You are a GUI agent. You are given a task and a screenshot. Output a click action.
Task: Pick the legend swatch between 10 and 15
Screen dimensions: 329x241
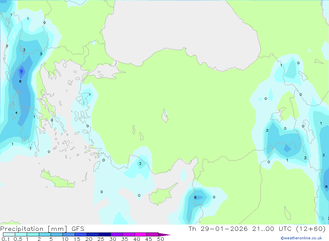[69, 234]
